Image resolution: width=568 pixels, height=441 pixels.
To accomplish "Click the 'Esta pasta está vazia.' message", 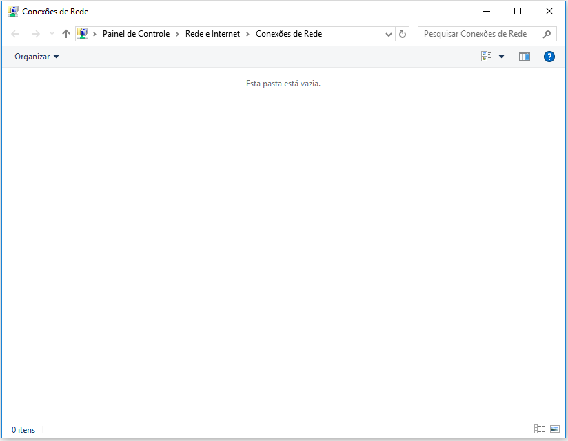I will coord(283,84).
